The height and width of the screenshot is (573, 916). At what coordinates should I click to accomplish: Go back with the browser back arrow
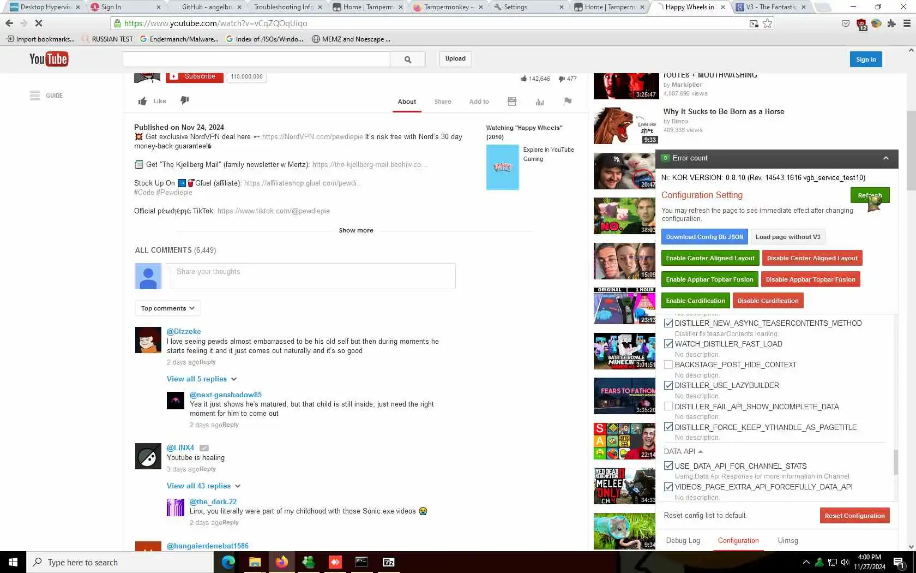coord(9,23)
